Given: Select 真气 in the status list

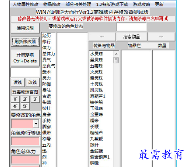Looking at the screenshot, I should tap(46, 60).
